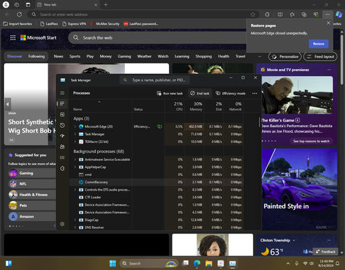Viewport: 345px width, 270px height.
Task: Open Startup apps icon in Task Manager sidebar
Action: coord(62,136)
